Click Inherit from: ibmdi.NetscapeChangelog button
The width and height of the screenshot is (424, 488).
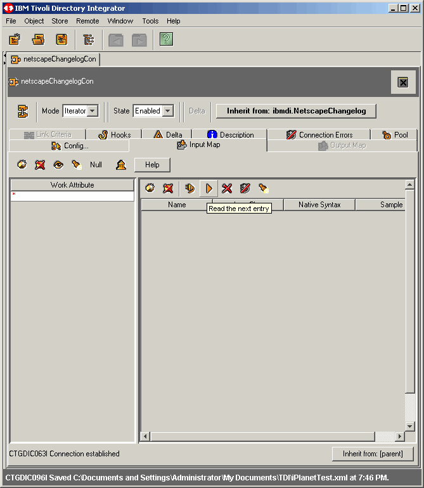tap(296, 111)
